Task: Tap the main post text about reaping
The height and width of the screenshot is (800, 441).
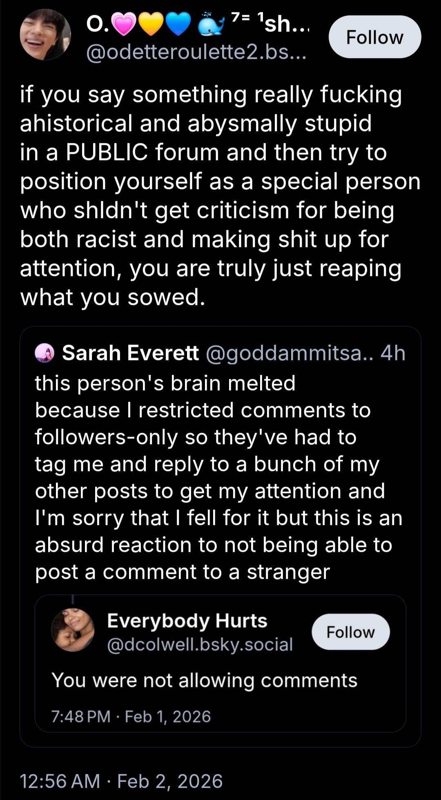Action: coord(212,196)
